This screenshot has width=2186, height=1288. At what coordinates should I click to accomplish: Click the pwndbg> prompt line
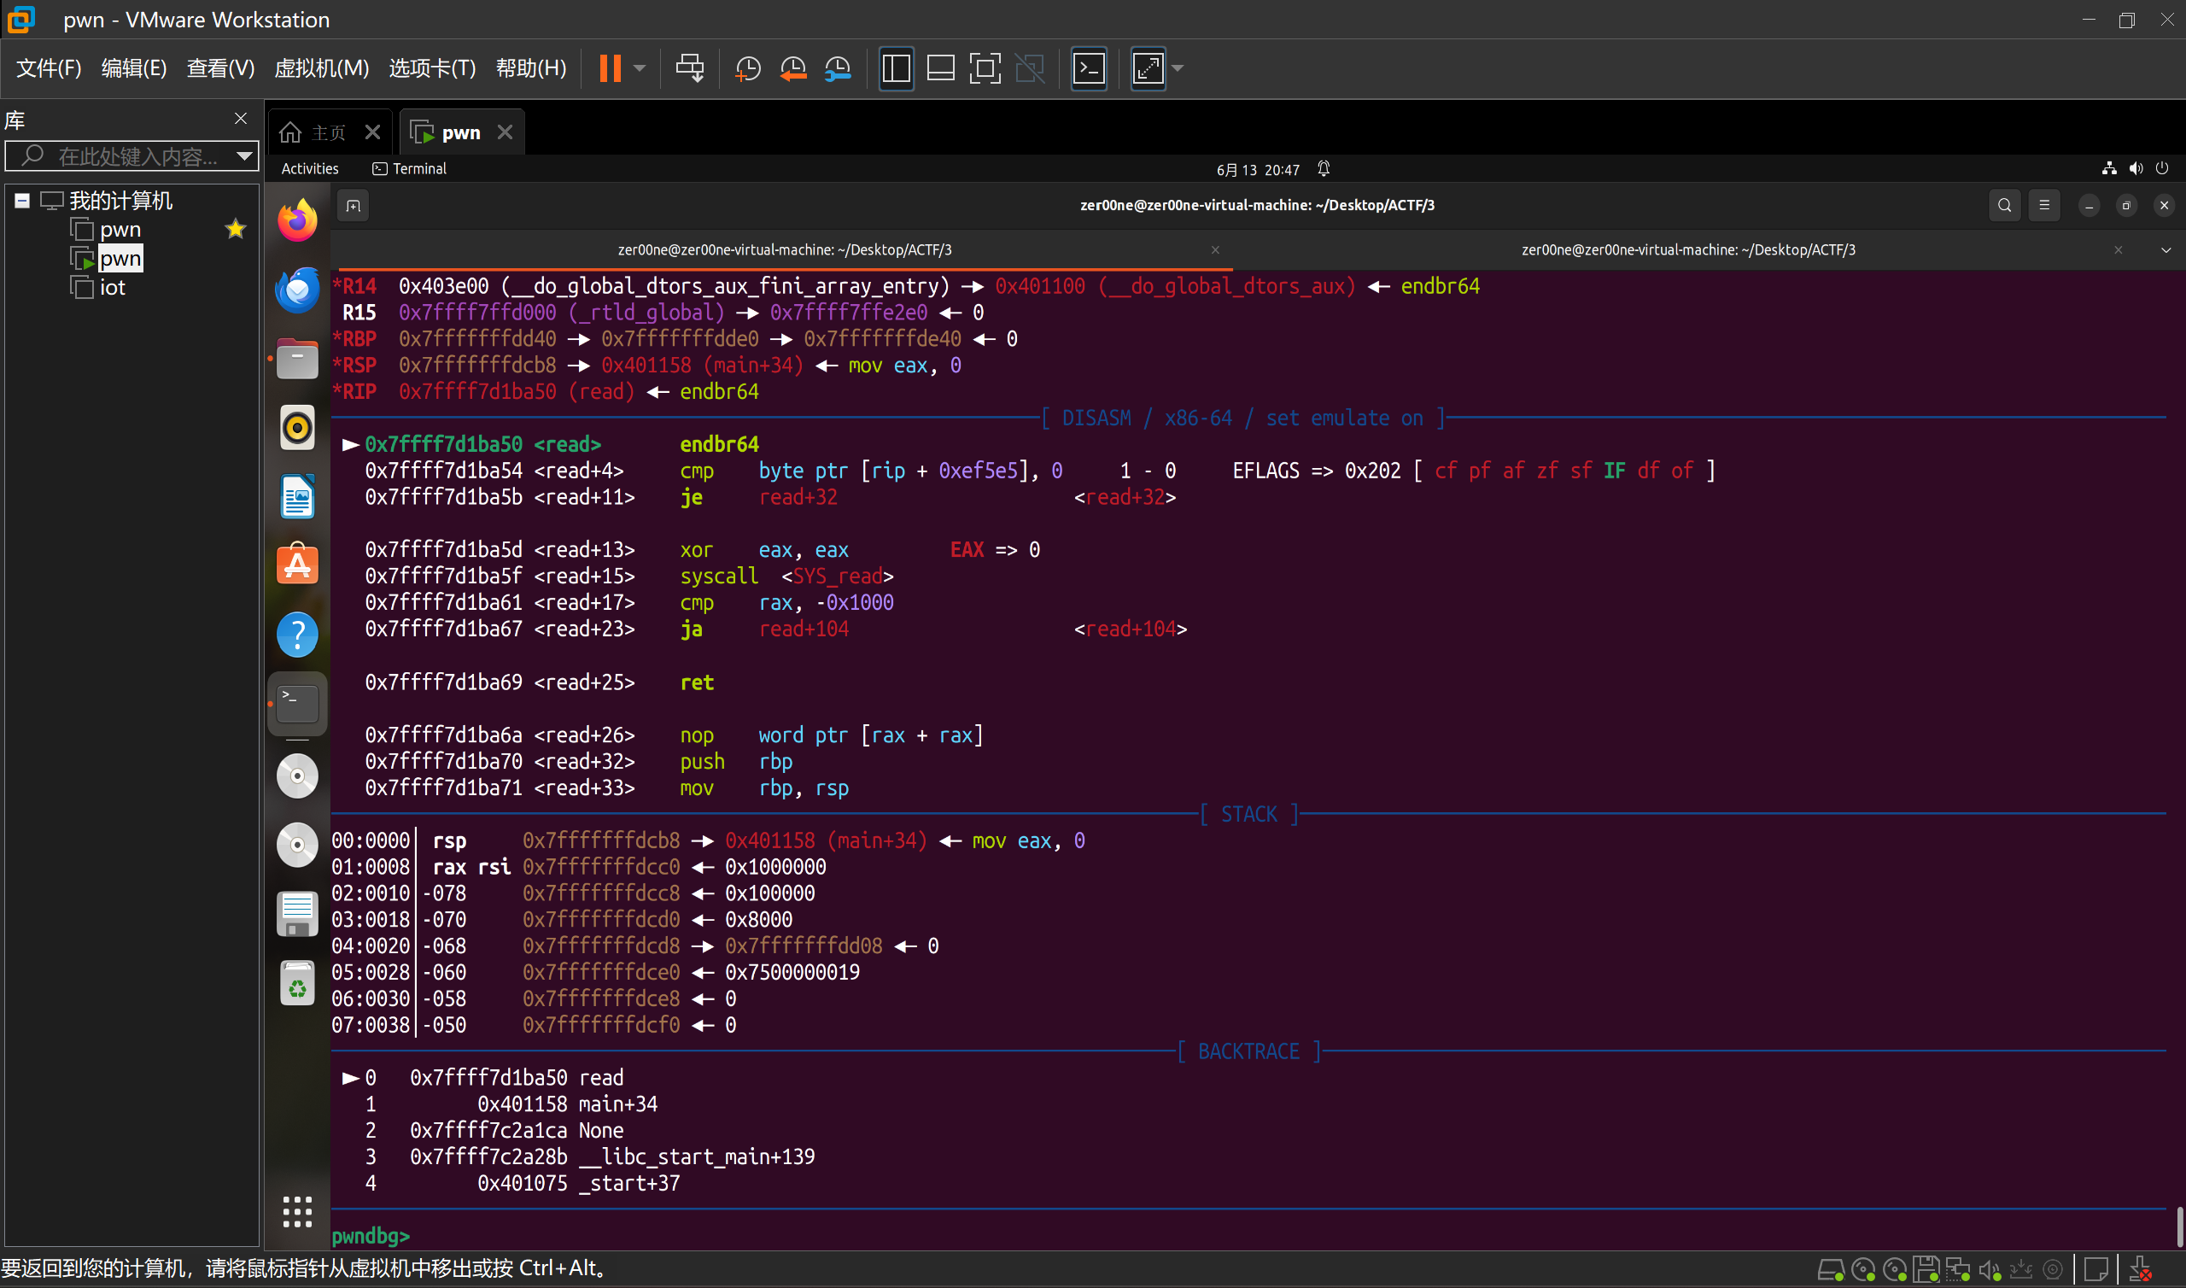[371, 1235]
